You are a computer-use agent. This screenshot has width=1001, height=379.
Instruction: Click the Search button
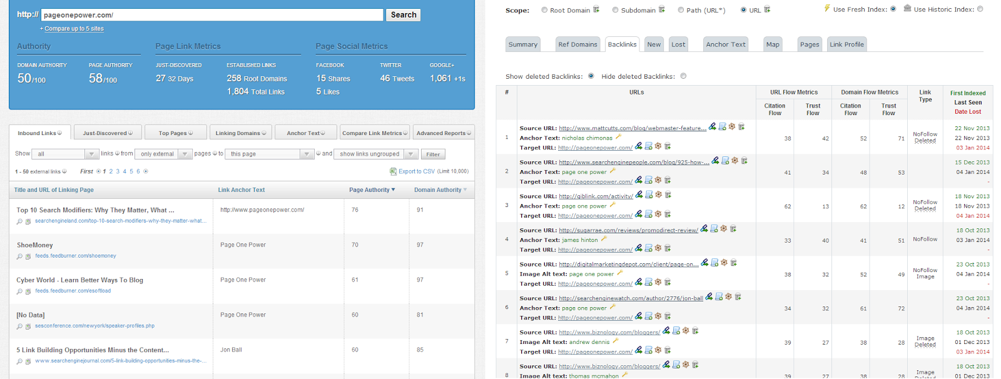404,15
